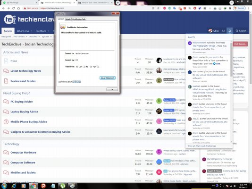Click Mark read in the Alerts panel
The width and height of the screenshot is (252, 189).
(200, 146)
